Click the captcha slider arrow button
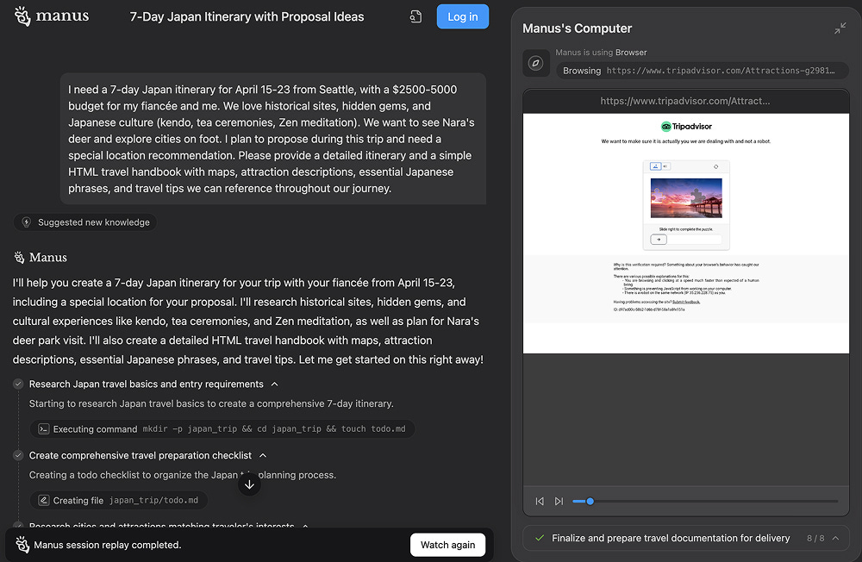Image resolution: width=862 pixels, height=562 pixels. [x=659, y=240]
